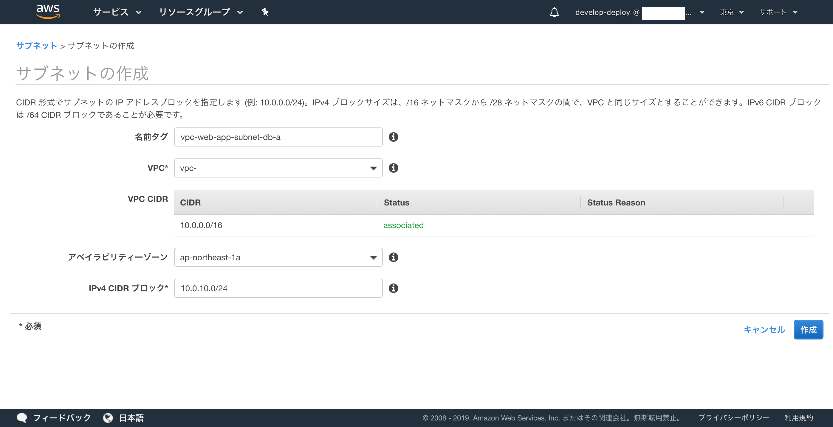Open the notifications bell icon
Viewport: 833px width, 427px height.
point(554,12)
